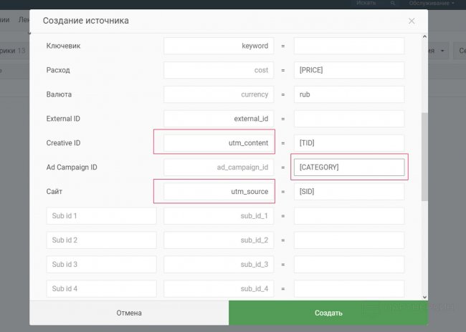Select the utm_content parameter field

219,143
